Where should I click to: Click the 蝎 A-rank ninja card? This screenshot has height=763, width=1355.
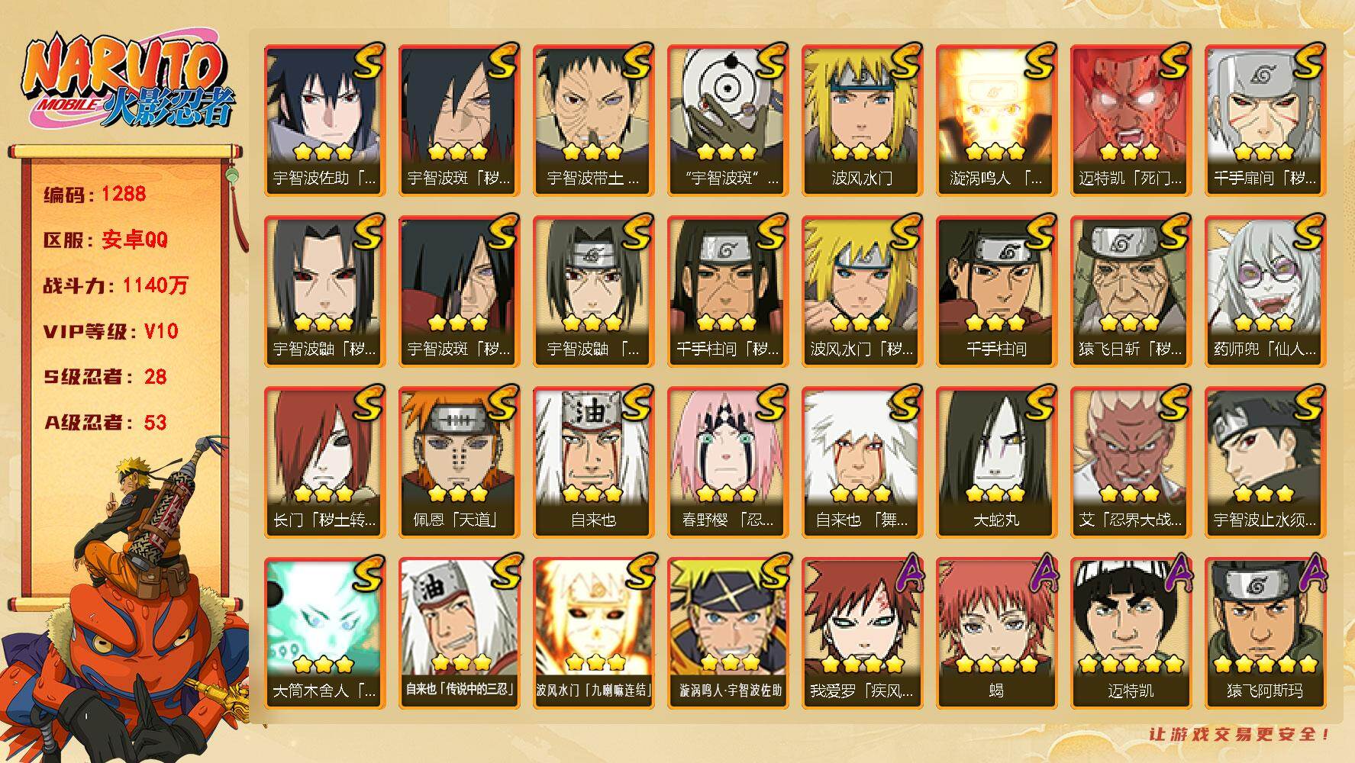click(996, 633)
